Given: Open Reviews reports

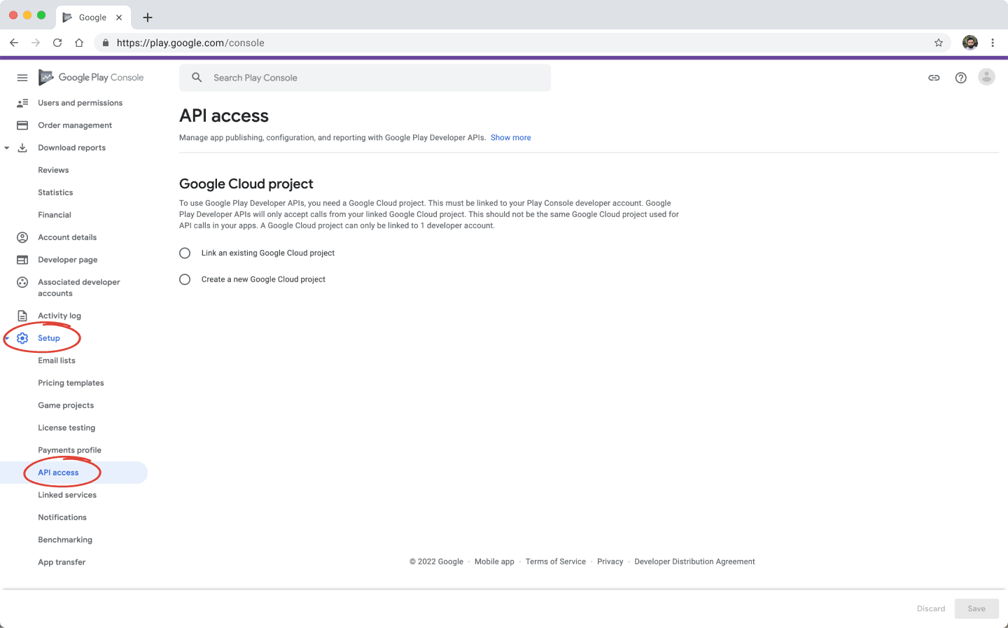Looking at the screenshot, I should click(53, 170).
